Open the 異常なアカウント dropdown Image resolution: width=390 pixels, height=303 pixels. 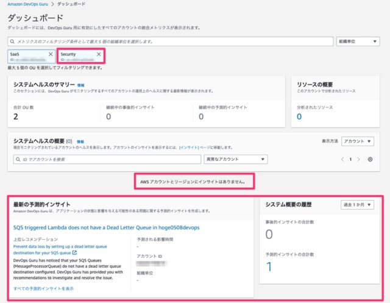click(236, 159)
